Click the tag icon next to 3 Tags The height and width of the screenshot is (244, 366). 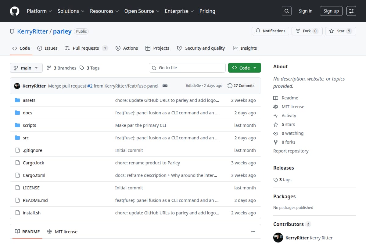[82, 68]
